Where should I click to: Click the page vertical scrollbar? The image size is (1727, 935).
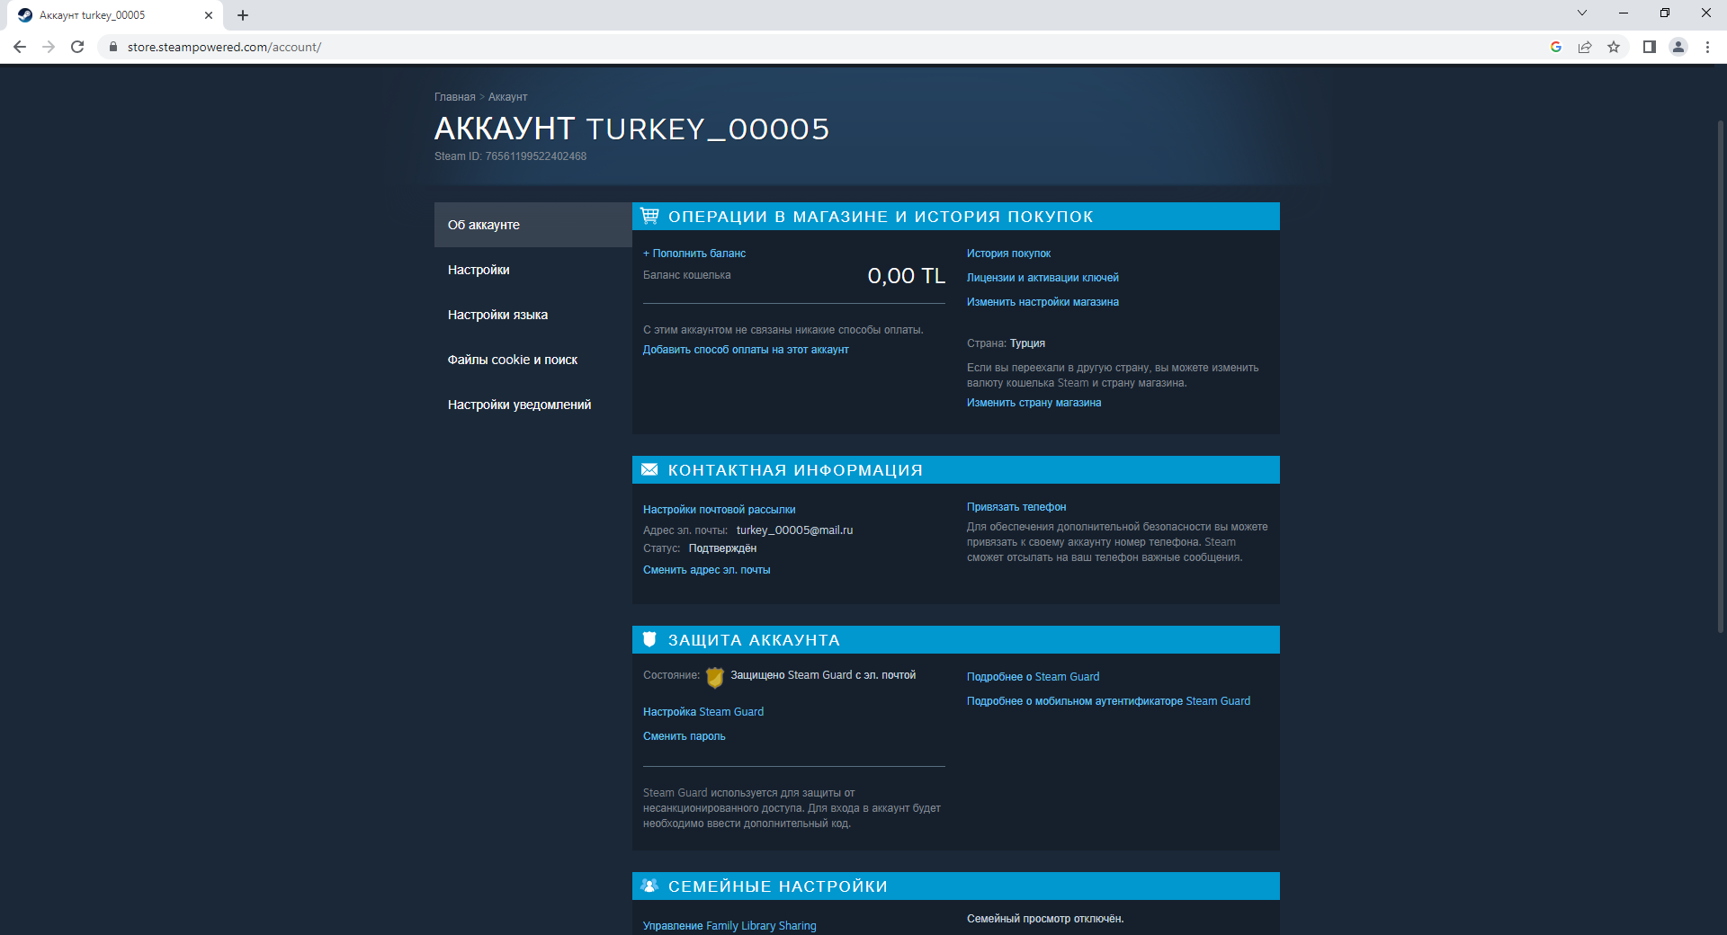(1720, 376)
